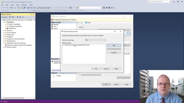Click the MDX query toolbar icon
The height and width of the screenshot is (103, 184).
(41, 8)
